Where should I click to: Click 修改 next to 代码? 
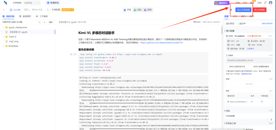click(x=271, y=111)
